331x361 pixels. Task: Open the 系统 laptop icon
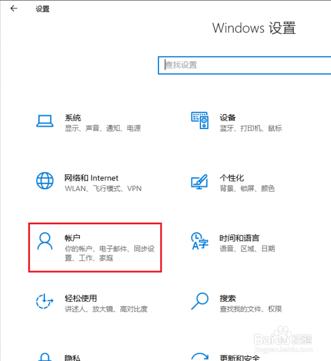pyautogui.click(x=45, y=121)
